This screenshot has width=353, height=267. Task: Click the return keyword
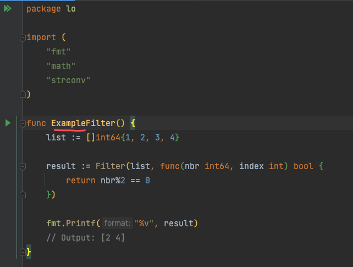tap(81, 181)
